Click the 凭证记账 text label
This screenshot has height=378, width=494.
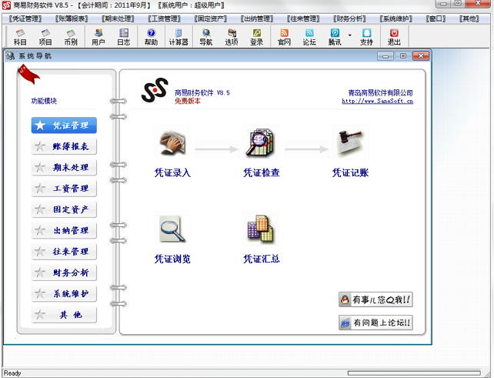[350, 172]
